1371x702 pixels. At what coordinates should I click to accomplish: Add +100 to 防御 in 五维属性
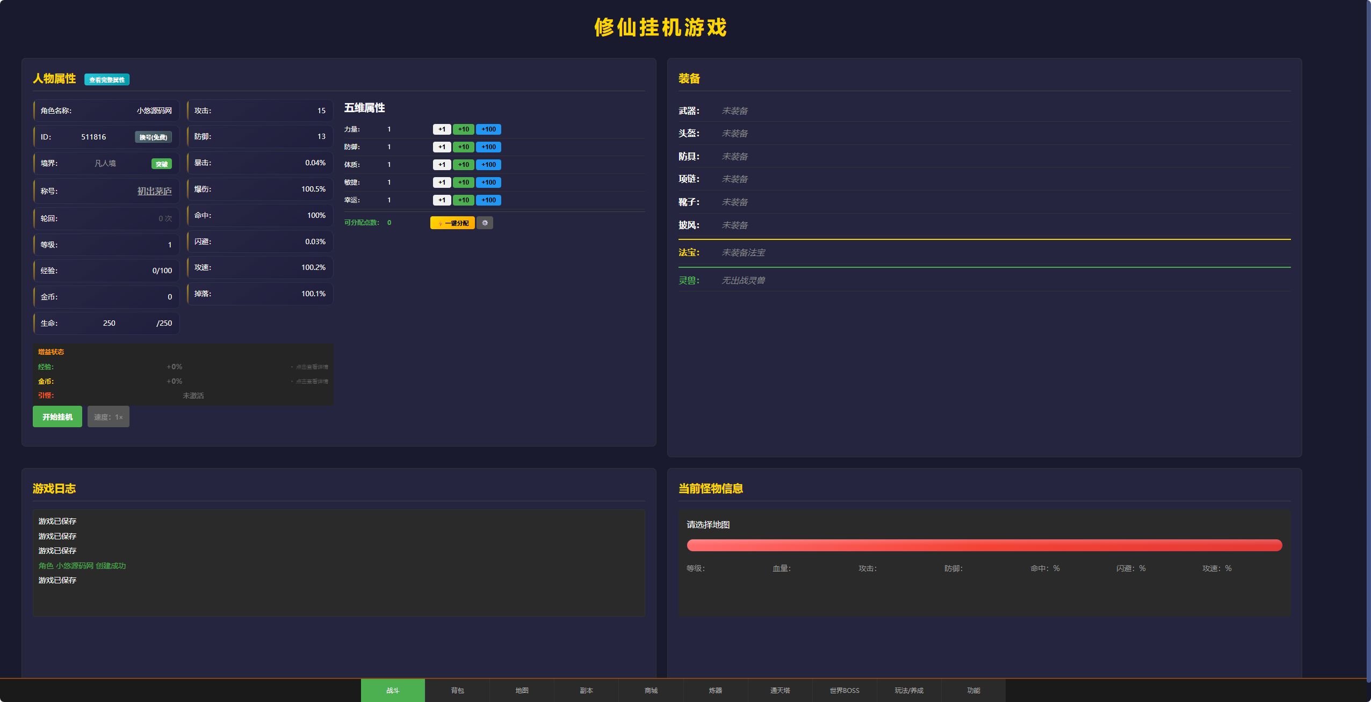point(488,147)
